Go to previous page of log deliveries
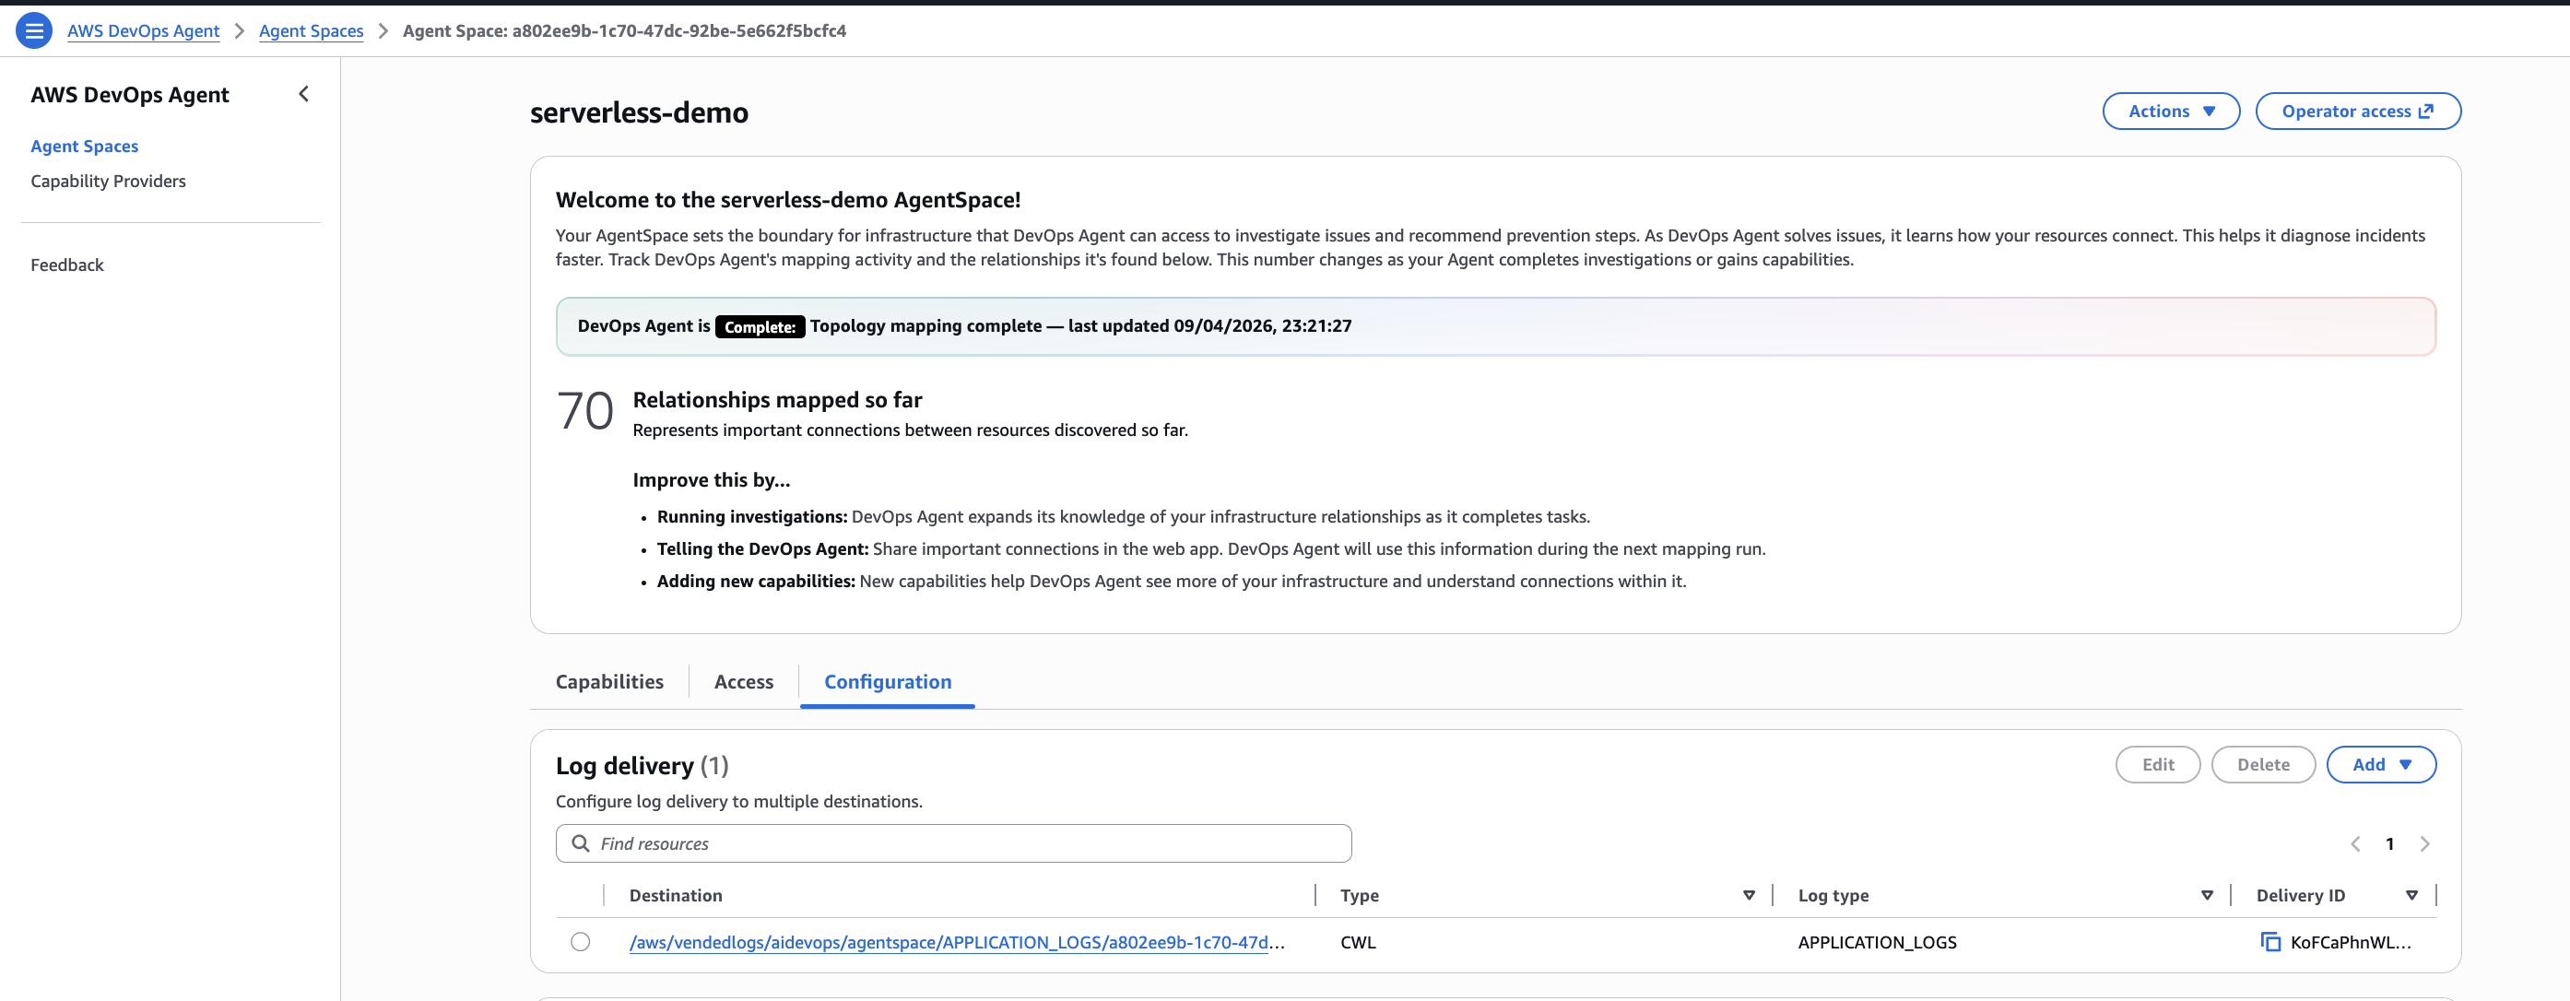This screenshot has width=2570, height=1001. (x=2355, y=844)
